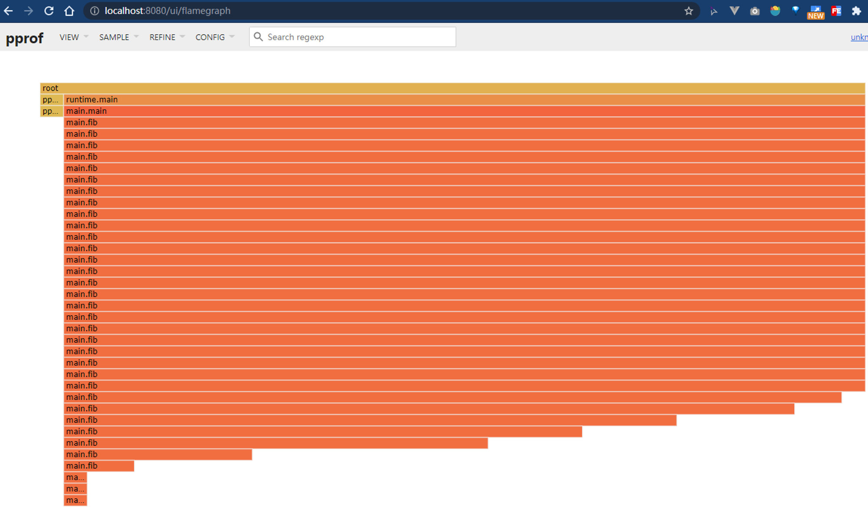
Task: Open the CONFIG menu
Action: coord(215,37)
